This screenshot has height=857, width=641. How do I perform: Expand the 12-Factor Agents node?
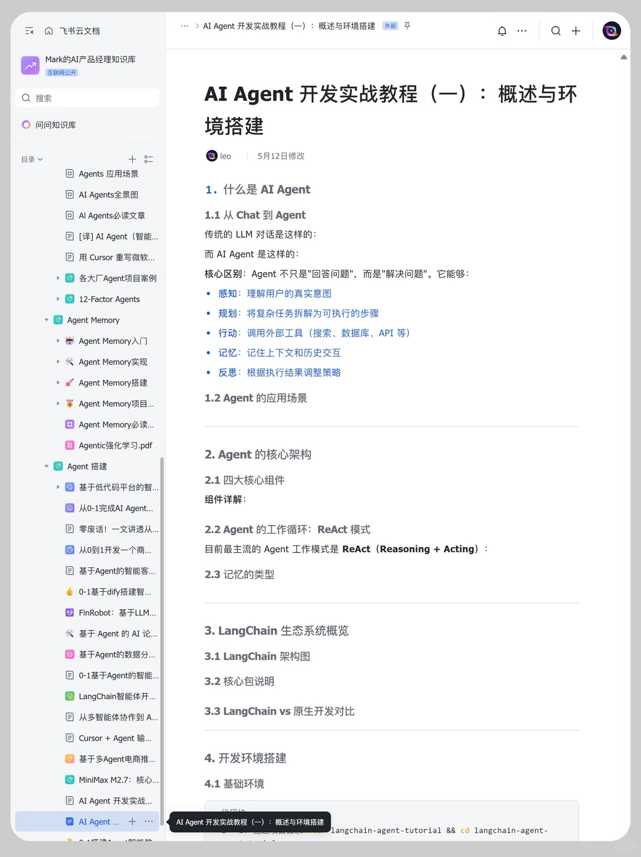click(x=58, y=299)
